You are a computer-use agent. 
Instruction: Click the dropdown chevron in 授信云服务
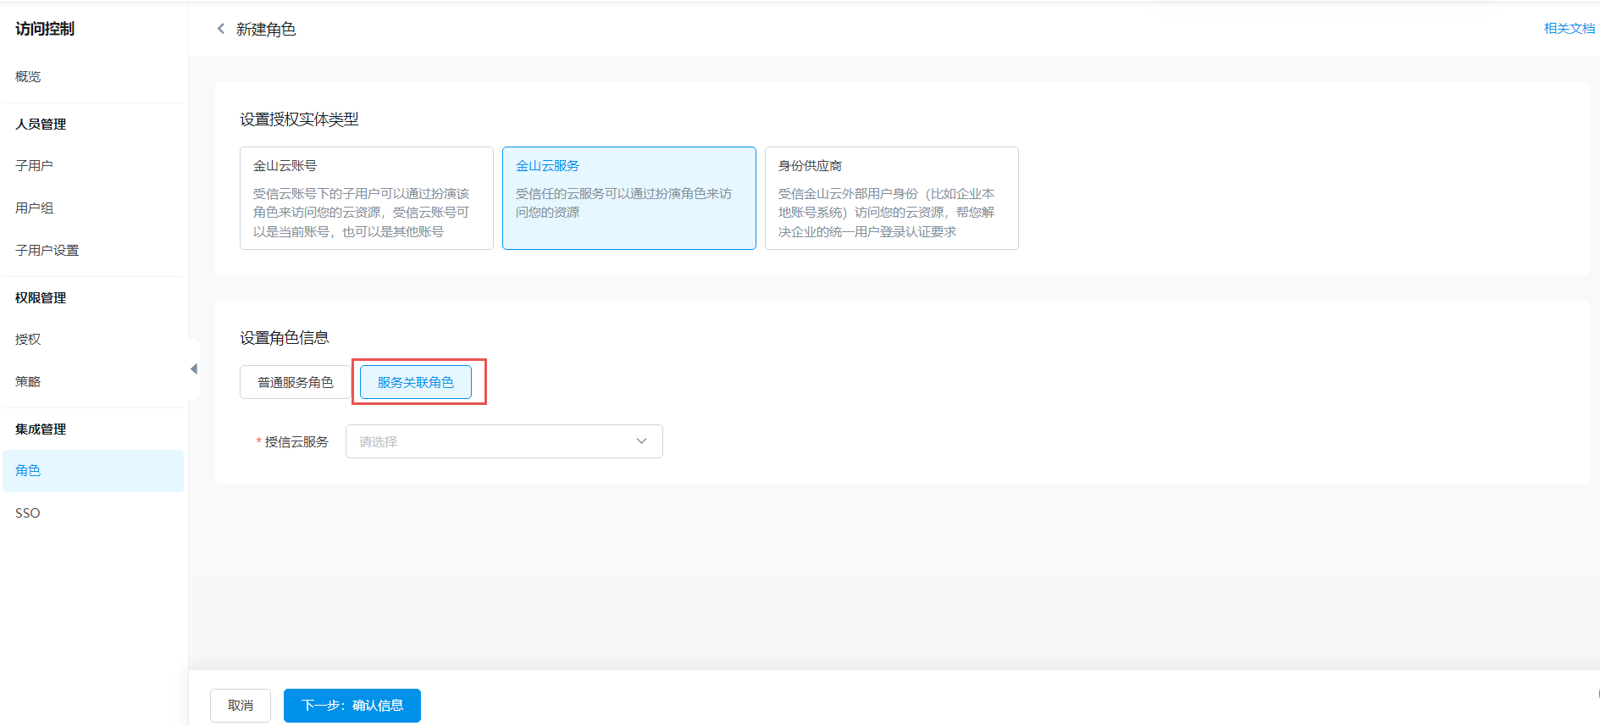(x=641, y=441)
